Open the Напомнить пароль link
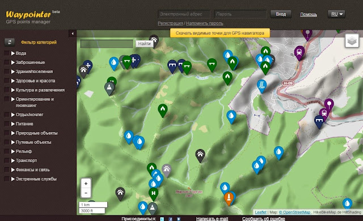The image size is (363, 221). coord(204,23)
